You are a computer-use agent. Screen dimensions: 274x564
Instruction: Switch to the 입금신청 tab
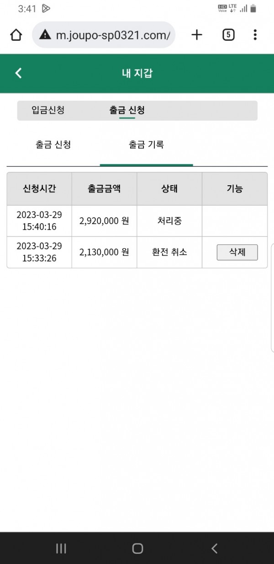point(48,110)
